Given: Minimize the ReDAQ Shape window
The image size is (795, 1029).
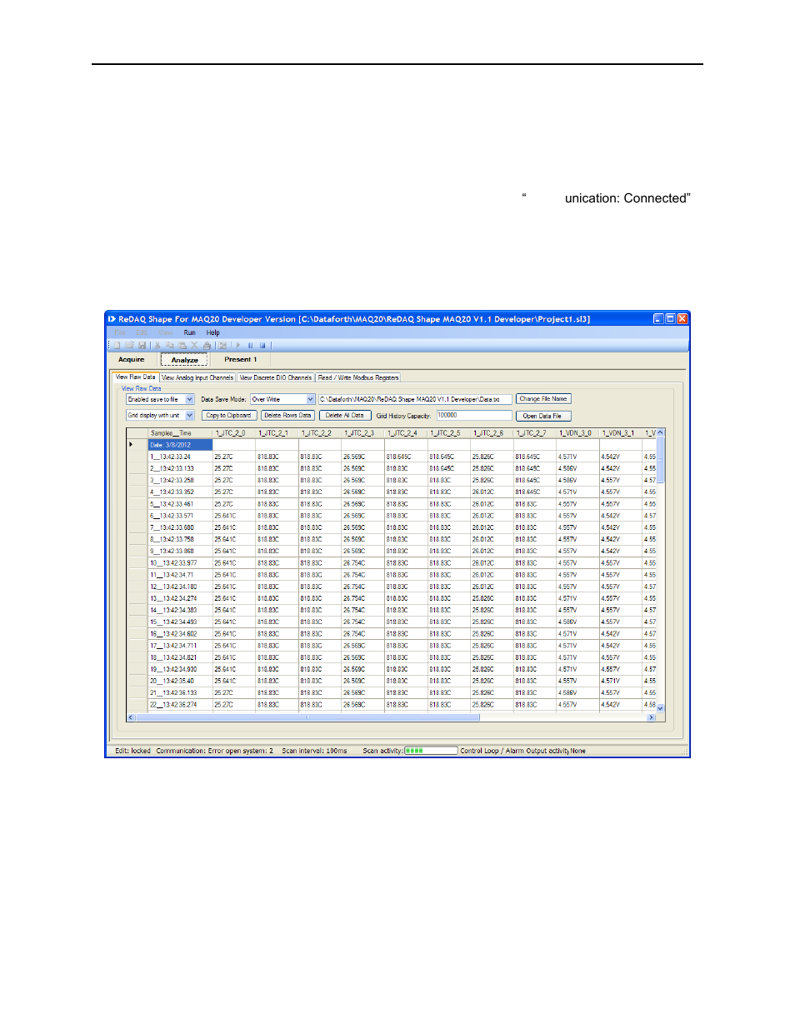Looking at the screenshot, I should [658, 318].
